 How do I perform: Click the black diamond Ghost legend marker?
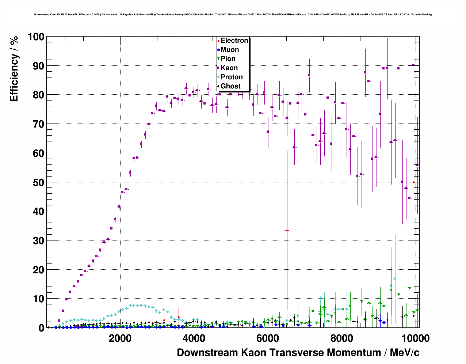pyautogui.click(x=218, y=86)
